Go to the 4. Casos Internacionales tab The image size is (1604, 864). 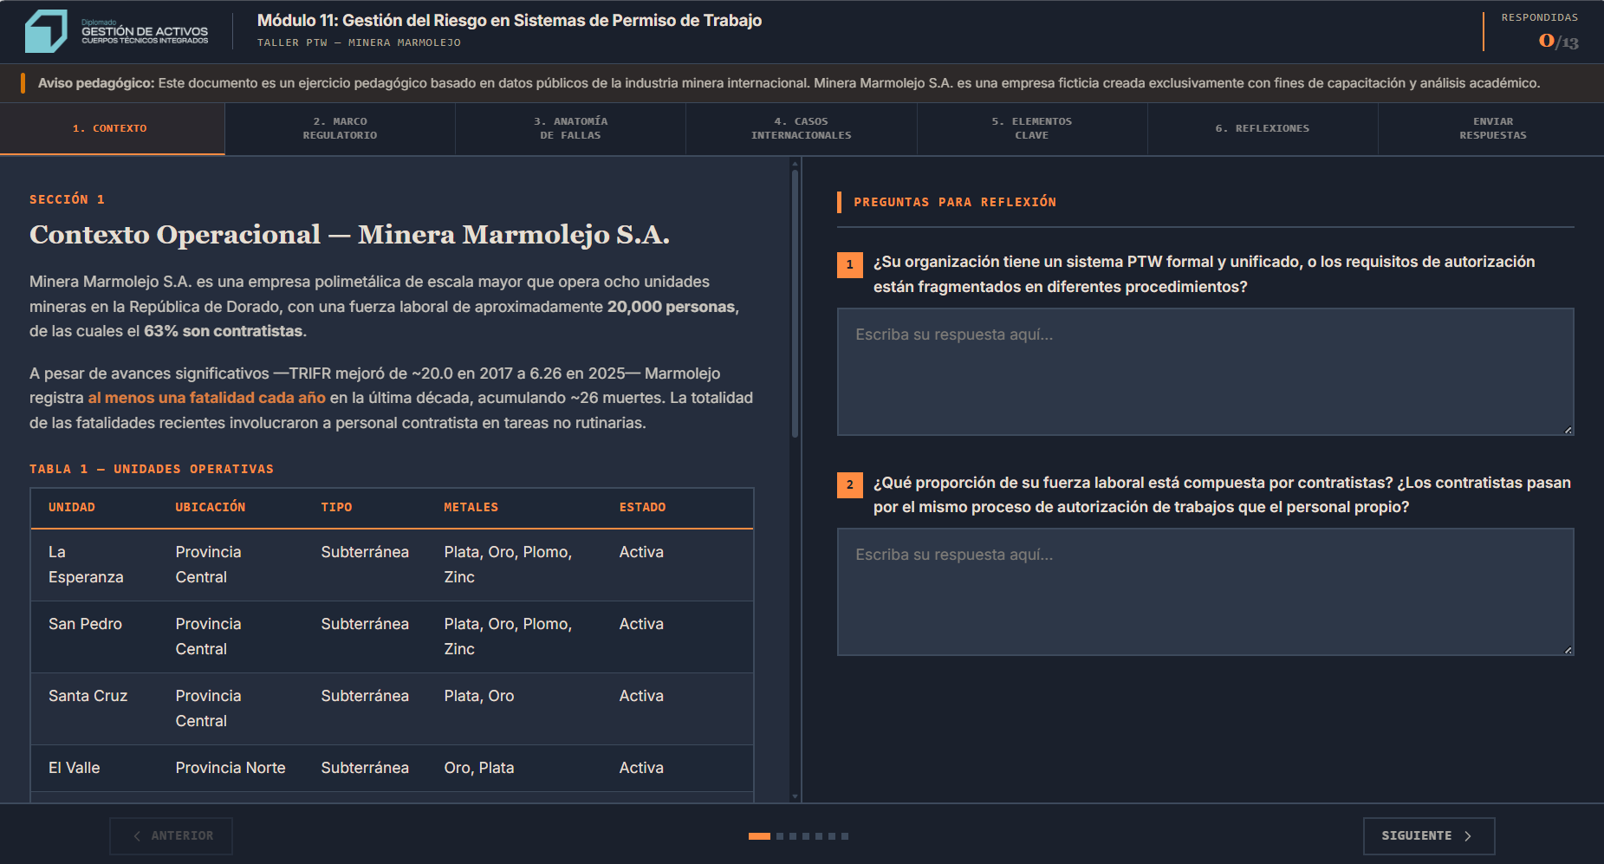click(801, 128)
